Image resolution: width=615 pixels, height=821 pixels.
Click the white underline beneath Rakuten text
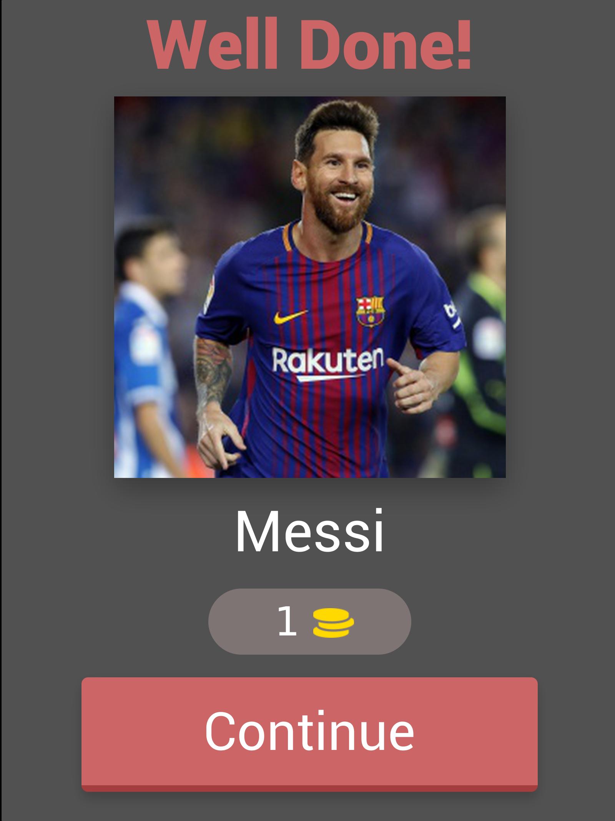coord(327,378)
